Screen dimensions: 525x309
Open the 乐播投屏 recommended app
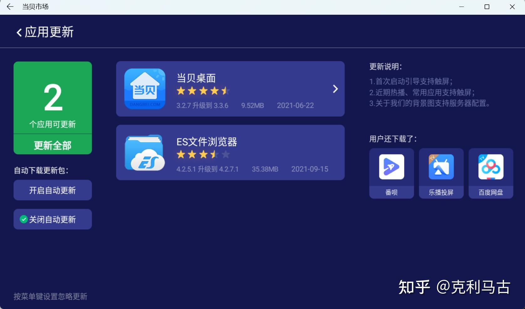pyautogui.click(x=441, y=173)
